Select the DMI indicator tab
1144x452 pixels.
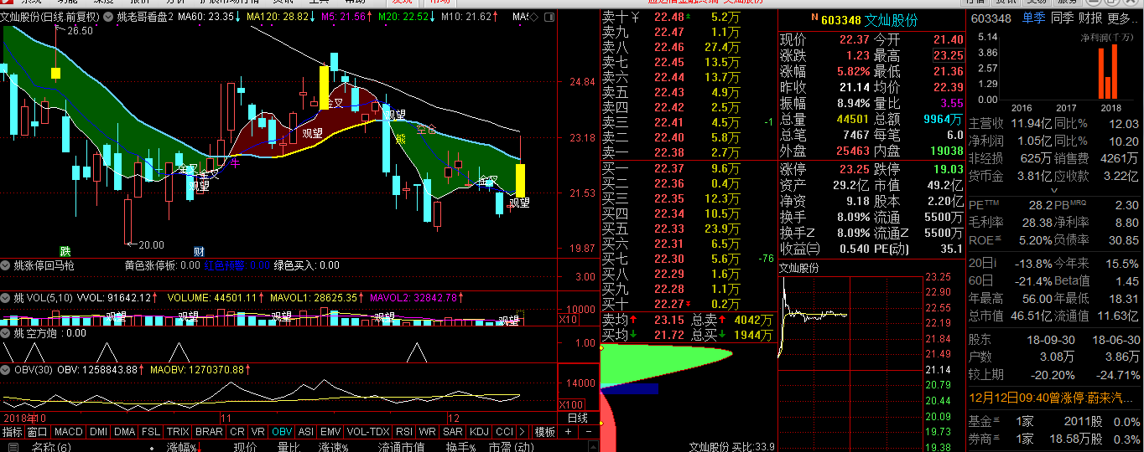(x=98, y=432)
